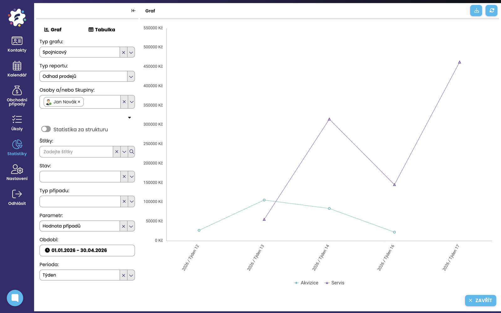
Task: Refresh the chart with the reload icon
Action: point(492,11)
